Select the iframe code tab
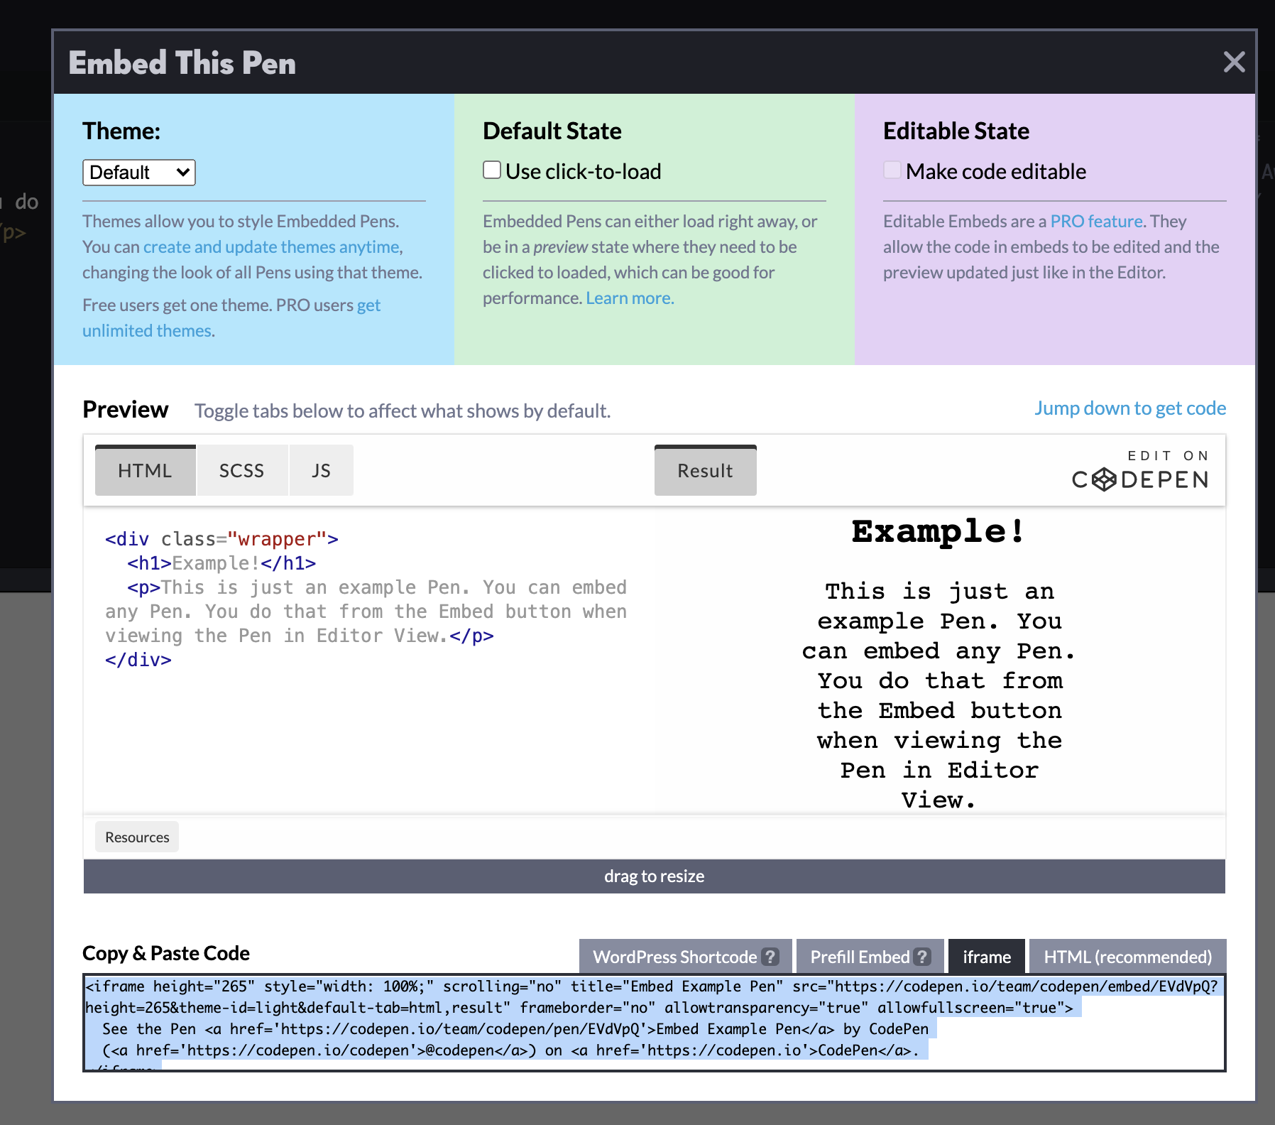Image resolution: width=1275 pixels, height=1125 pixels. [986, 957]
